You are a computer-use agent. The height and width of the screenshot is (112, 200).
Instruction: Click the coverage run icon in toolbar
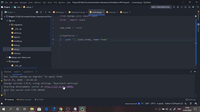[x=182, y=7]
